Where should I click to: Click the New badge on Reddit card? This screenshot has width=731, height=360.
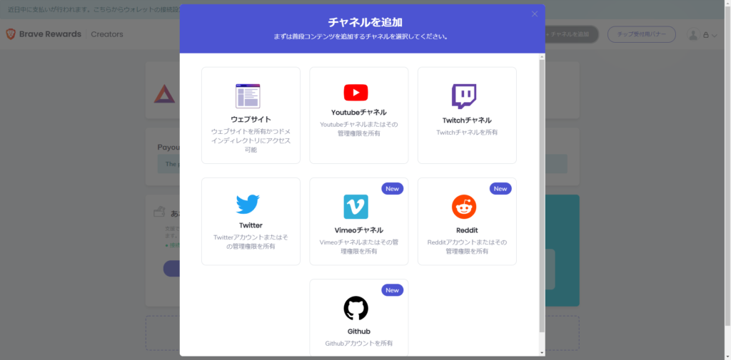pyautogui.click(x=500, y=189)
